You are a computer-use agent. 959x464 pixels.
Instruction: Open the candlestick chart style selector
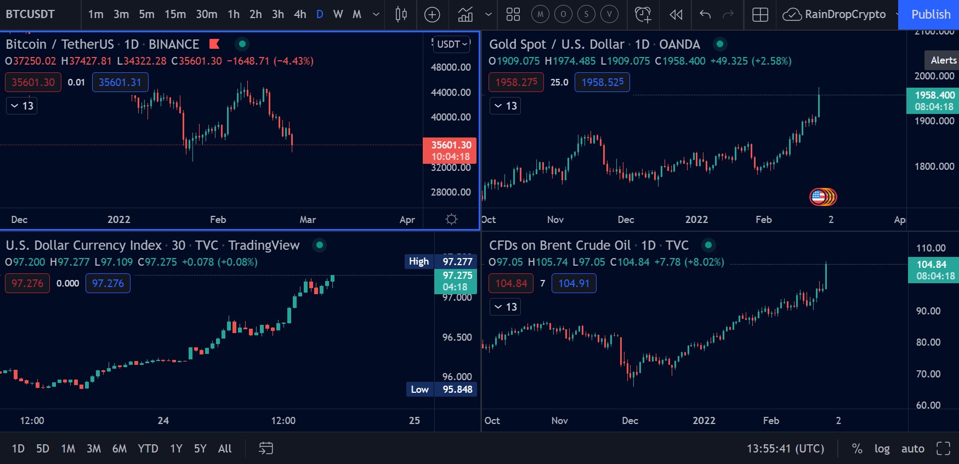[x=401, y=15]
